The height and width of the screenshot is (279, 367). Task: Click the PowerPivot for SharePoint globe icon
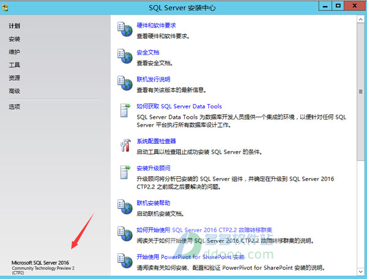tap(125, 261)
